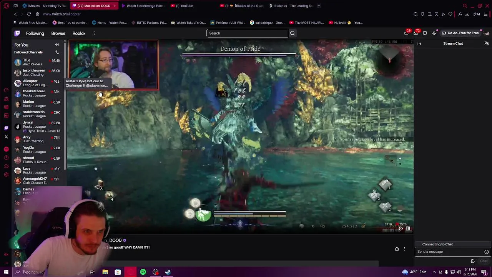Image resolution: width=492 pixels, height=277 pixels.
Task: Focus the Twitch search field
Action: pyautogui.click(x=247, y=33)
